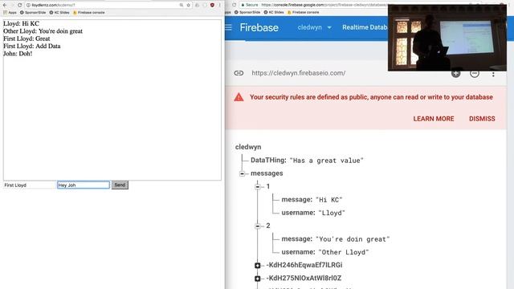514x289 pixels.
Task: Click the link icon beside the database URL
Action: (x=239, y=73)
